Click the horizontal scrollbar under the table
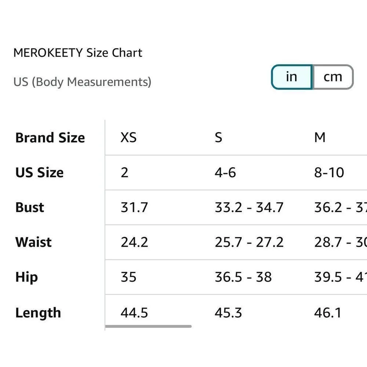The height and width of the screenshot is (367, 367). click(148, 326)
